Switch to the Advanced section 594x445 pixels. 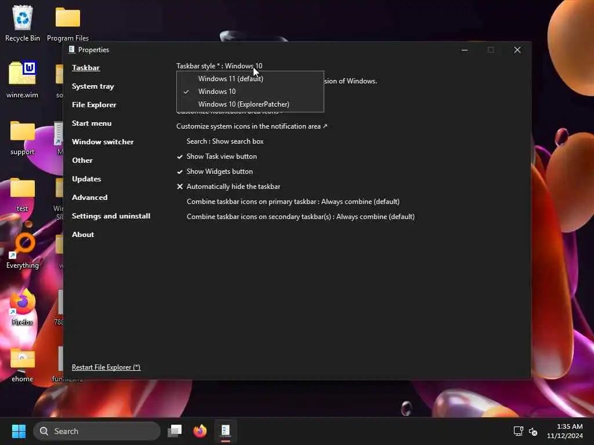click(89, 198)
